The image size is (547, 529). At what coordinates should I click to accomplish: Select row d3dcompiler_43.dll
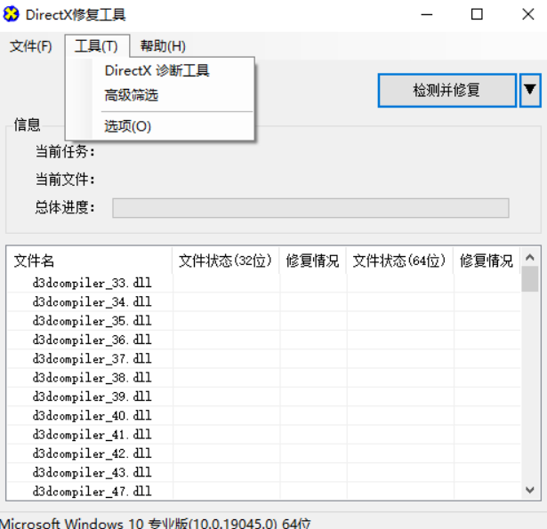click(x=264, y=472)
